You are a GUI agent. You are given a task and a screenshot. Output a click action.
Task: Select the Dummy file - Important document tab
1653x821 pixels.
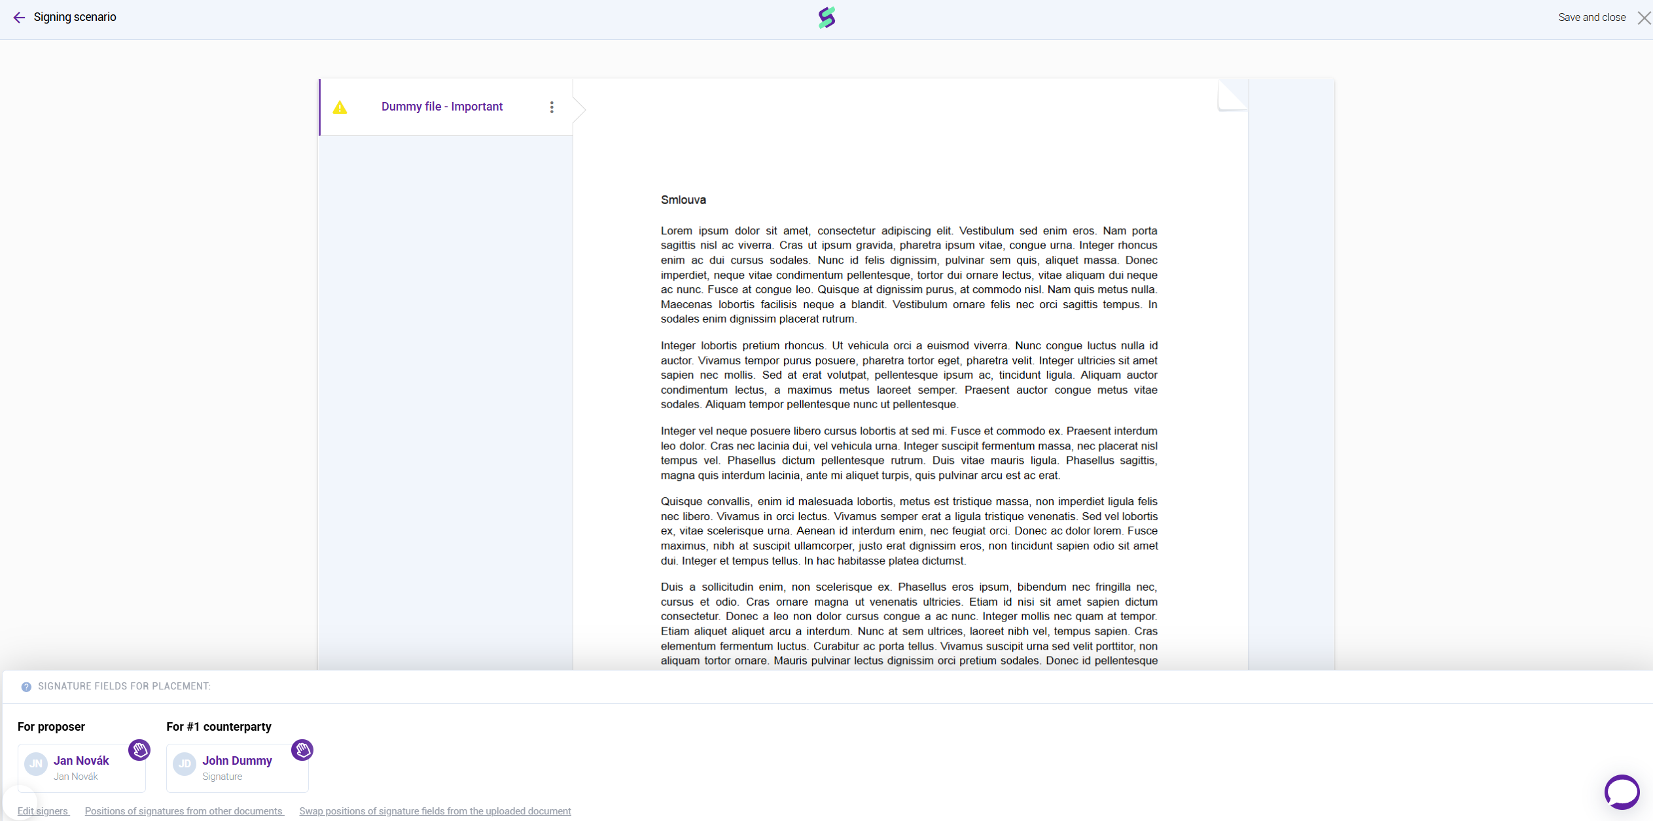pos(442,107)
